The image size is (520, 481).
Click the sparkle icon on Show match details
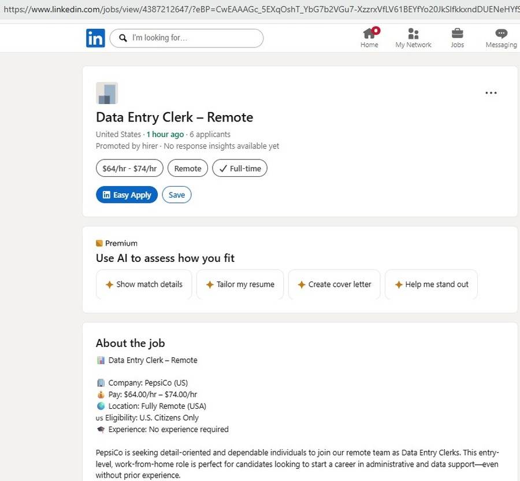pos(109,284)
